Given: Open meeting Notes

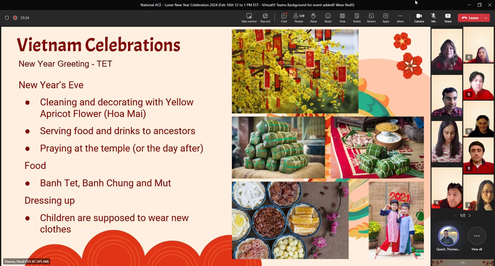Looking at the screenshot, I should [357, 18].
